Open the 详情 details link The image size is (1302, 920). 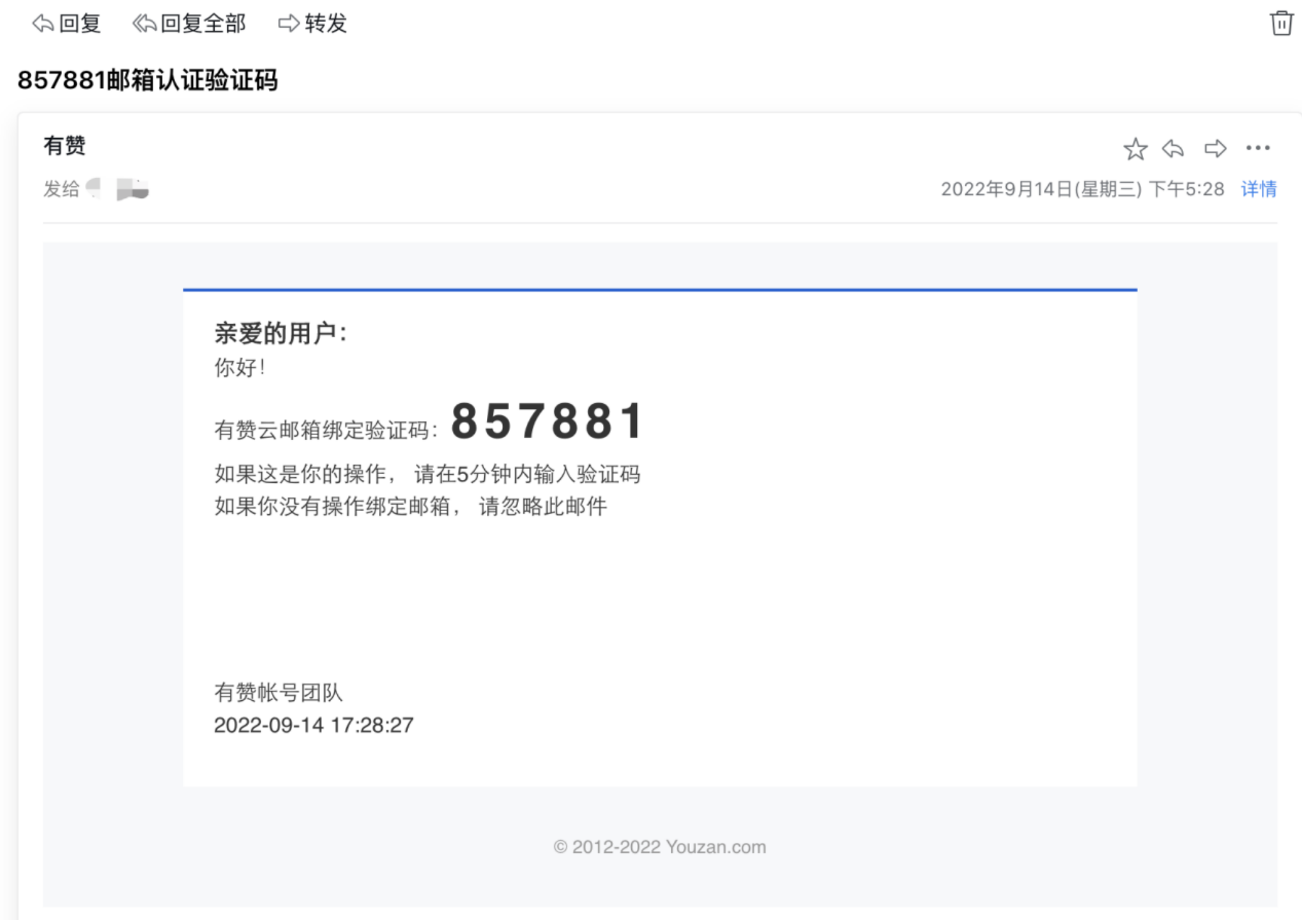pos(1258,189)
